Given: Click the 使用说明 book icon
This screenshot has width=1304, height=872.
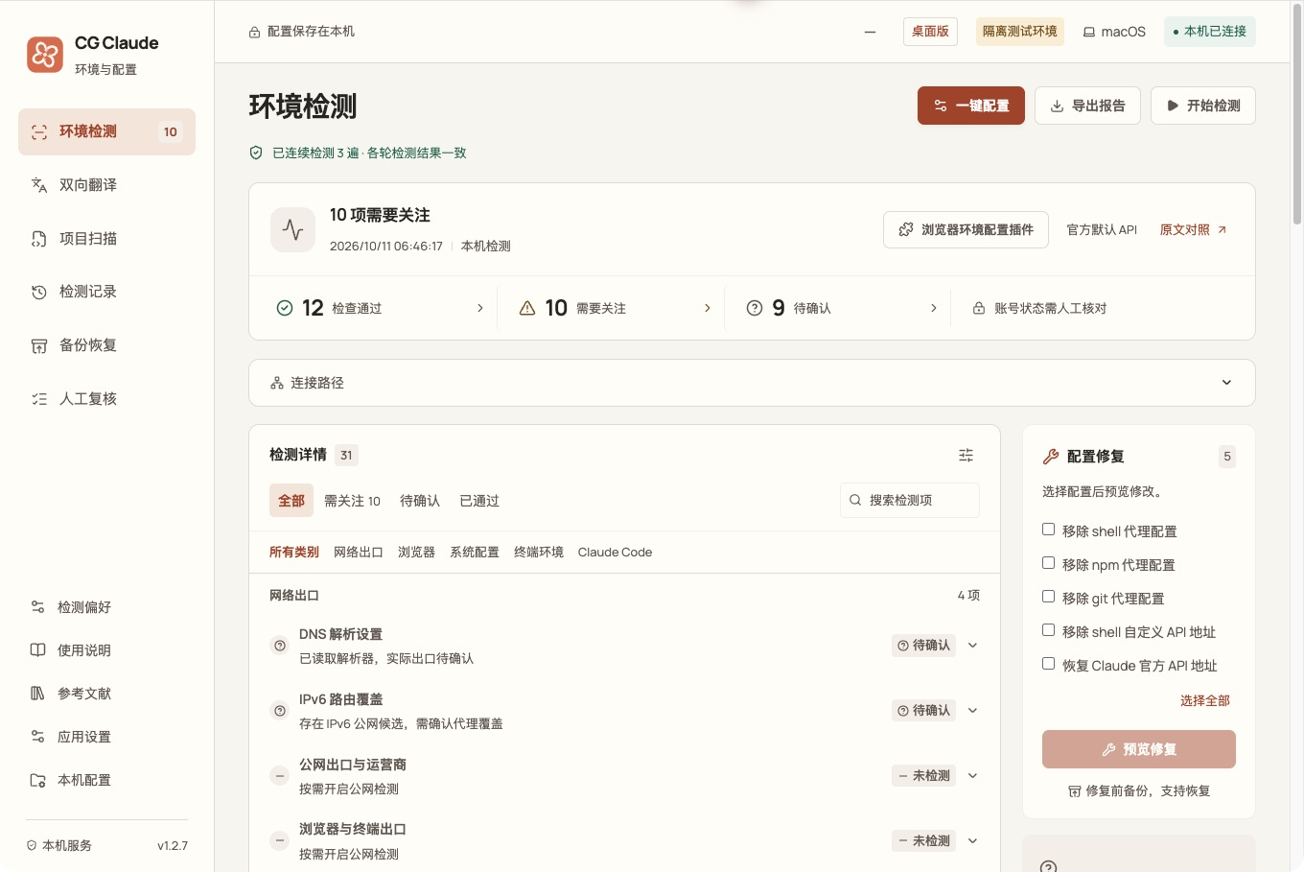Looking at the screenshot, I should coord(37,650).
